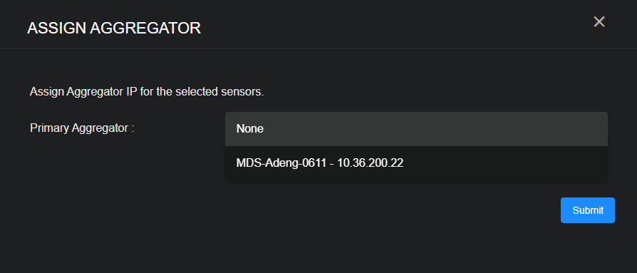Set Primary Aggregator to None
637x273 pixels.
click(x=416, y=129)
